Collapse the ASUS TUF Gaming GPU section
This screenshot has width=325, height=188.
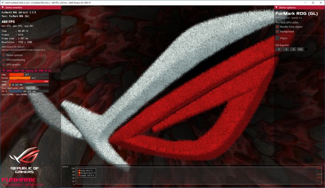(x=4, y=71)
